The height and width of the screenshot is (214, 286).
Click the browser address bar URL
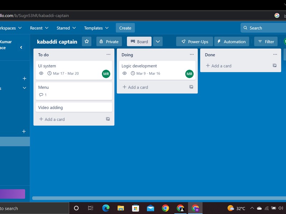click(34, 16)
